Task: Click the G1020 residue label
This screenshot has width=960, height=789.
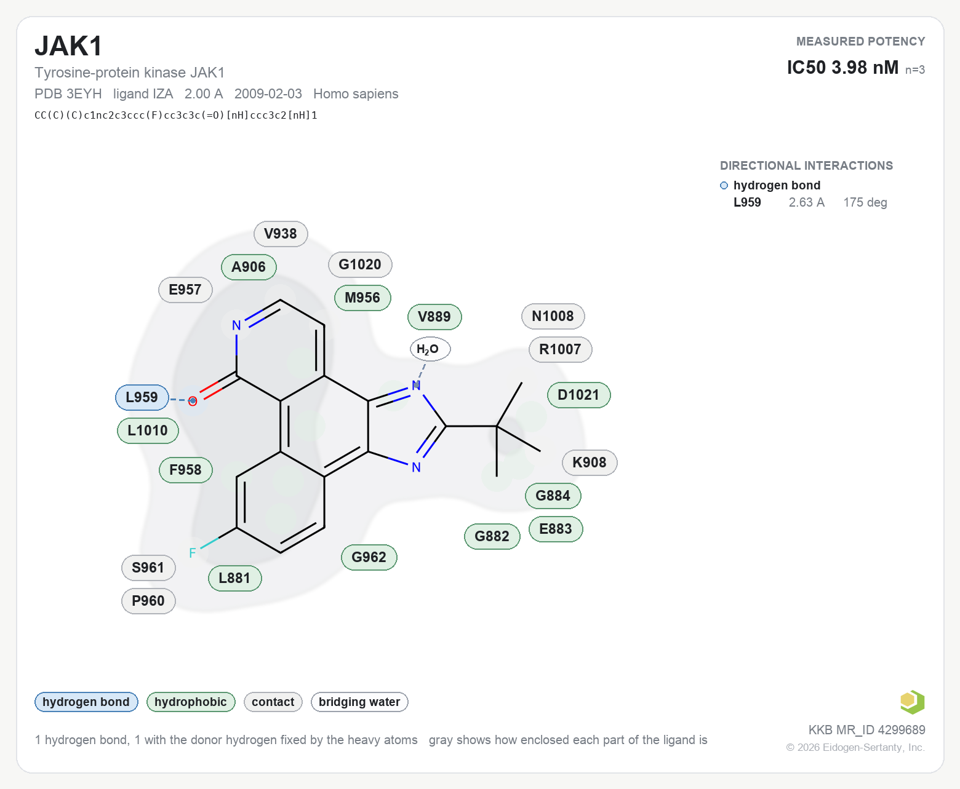Action: [360, 264]
